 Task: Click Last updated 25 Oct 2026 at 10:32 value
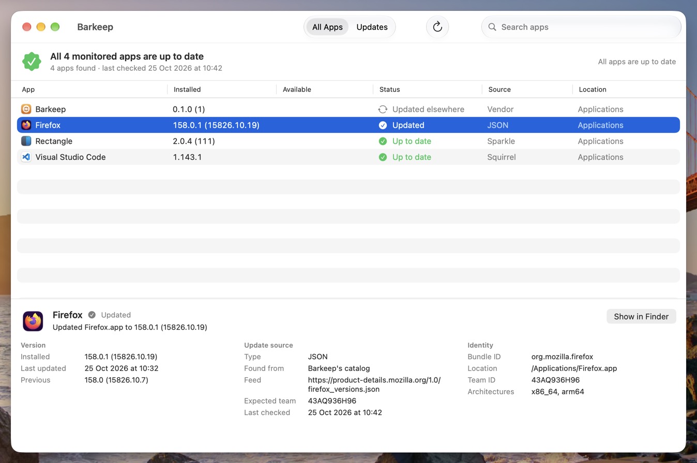coord(122,368)
